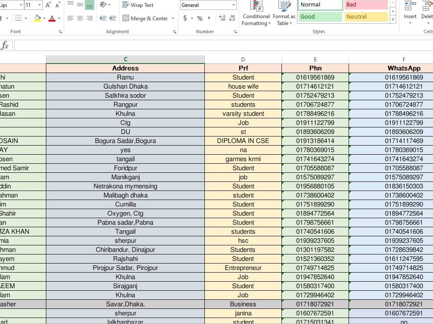
Task: Open Conditional Formatting menu
Action: pyautogui.click(x=256, y=13)
